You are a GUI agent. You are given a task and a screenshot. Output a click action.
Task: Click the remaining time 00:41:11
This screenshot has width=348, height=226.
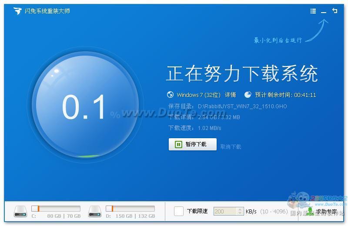(x=305, y=95)
